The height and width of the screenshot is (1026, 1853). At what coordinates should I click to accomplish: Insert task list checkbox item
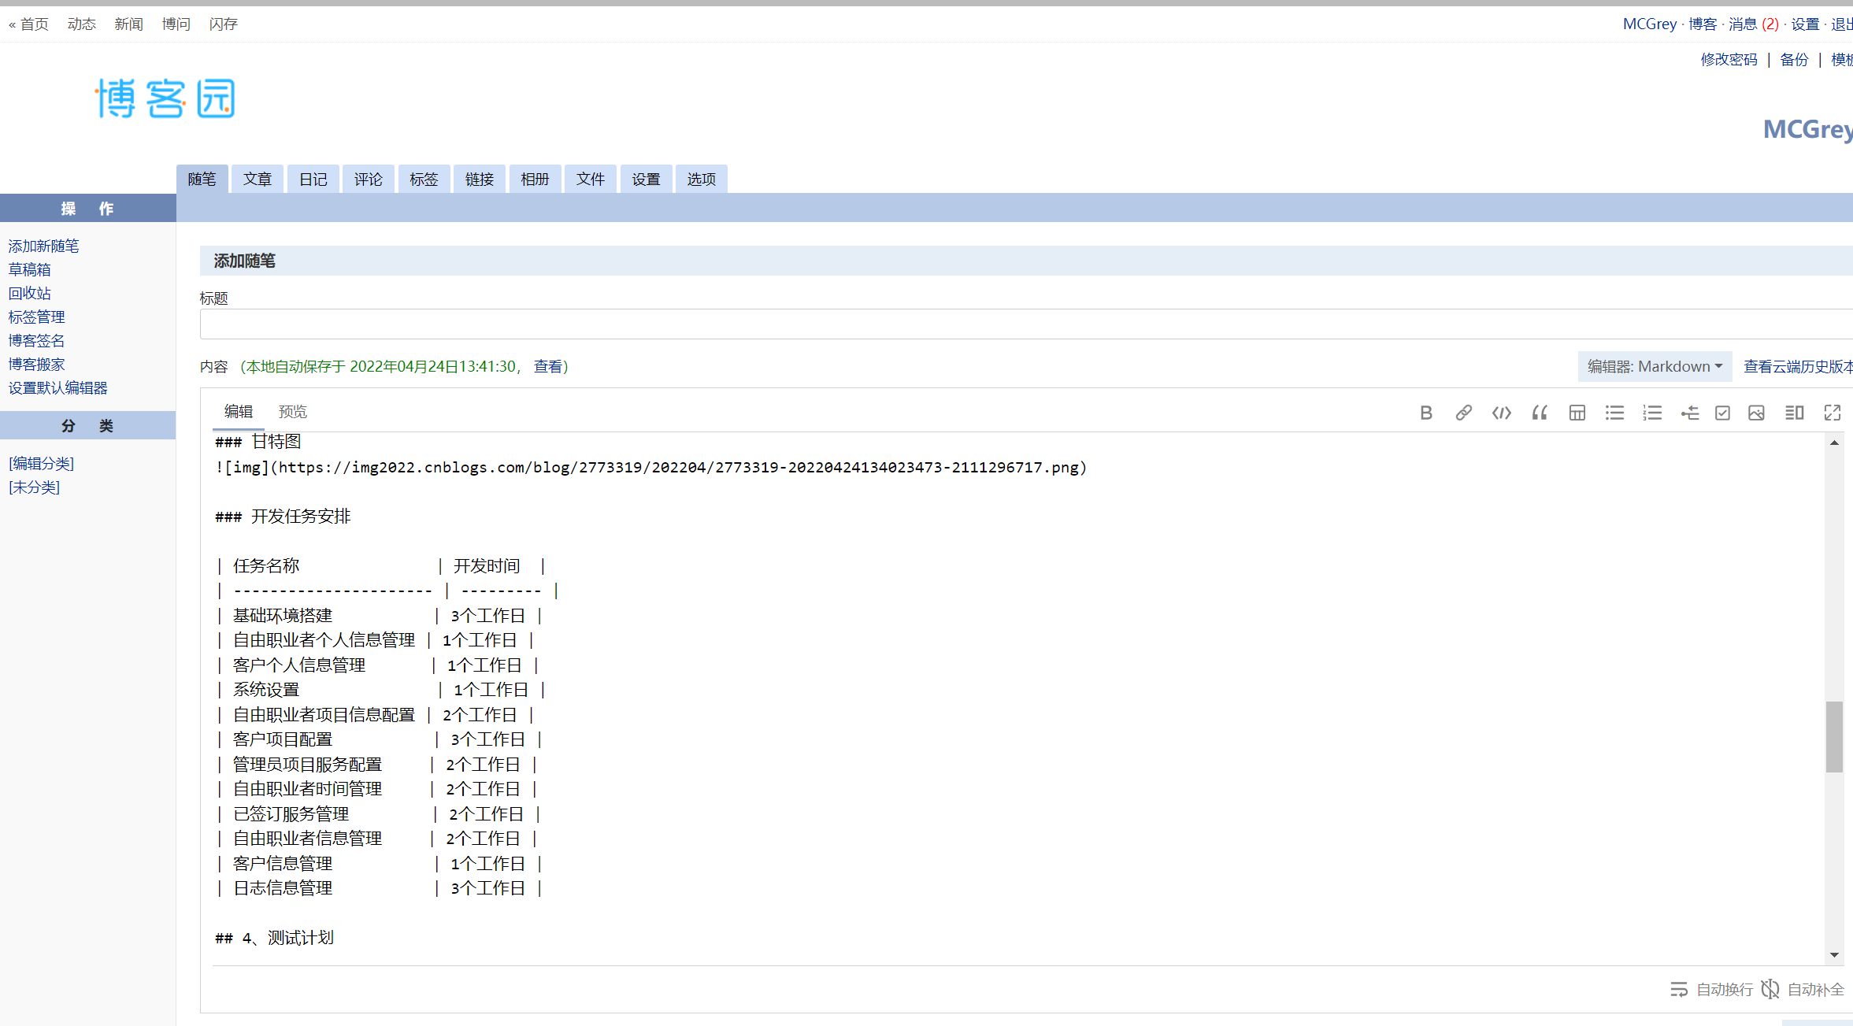[1722, 413]
